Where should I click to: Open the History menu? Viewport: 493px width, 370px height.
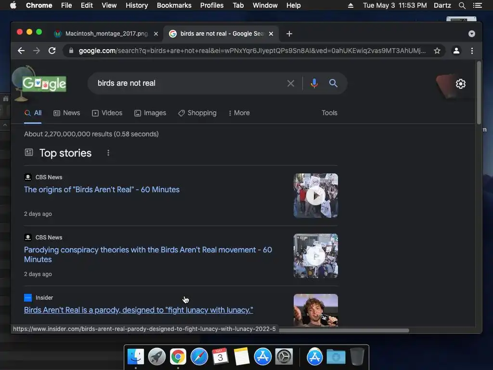137,5
